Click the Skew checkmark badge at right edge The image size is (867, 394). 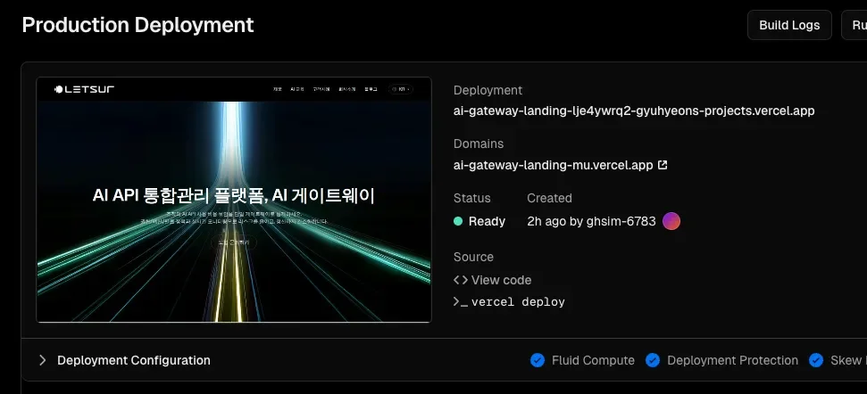(x=816, y=360)
